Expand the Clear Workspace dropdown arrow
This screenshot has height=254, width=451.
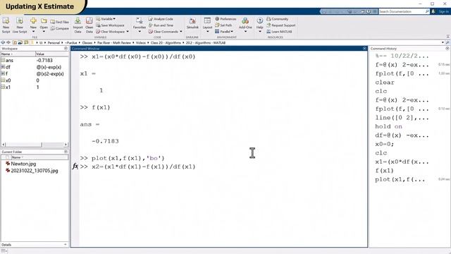coord(128,32)
